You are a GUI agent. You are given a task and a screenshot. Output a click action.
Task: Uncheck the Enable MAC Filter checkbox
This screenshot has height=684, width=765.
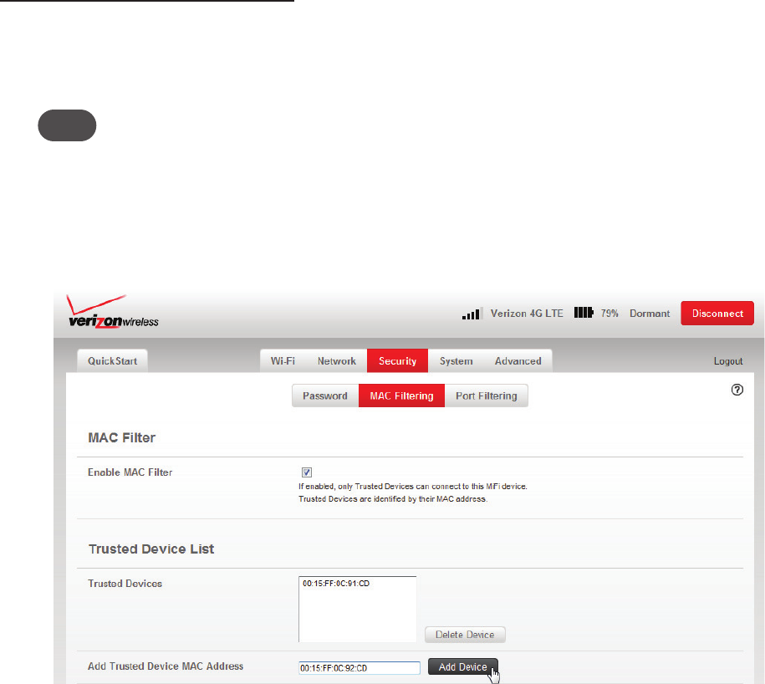click(306, 472)
